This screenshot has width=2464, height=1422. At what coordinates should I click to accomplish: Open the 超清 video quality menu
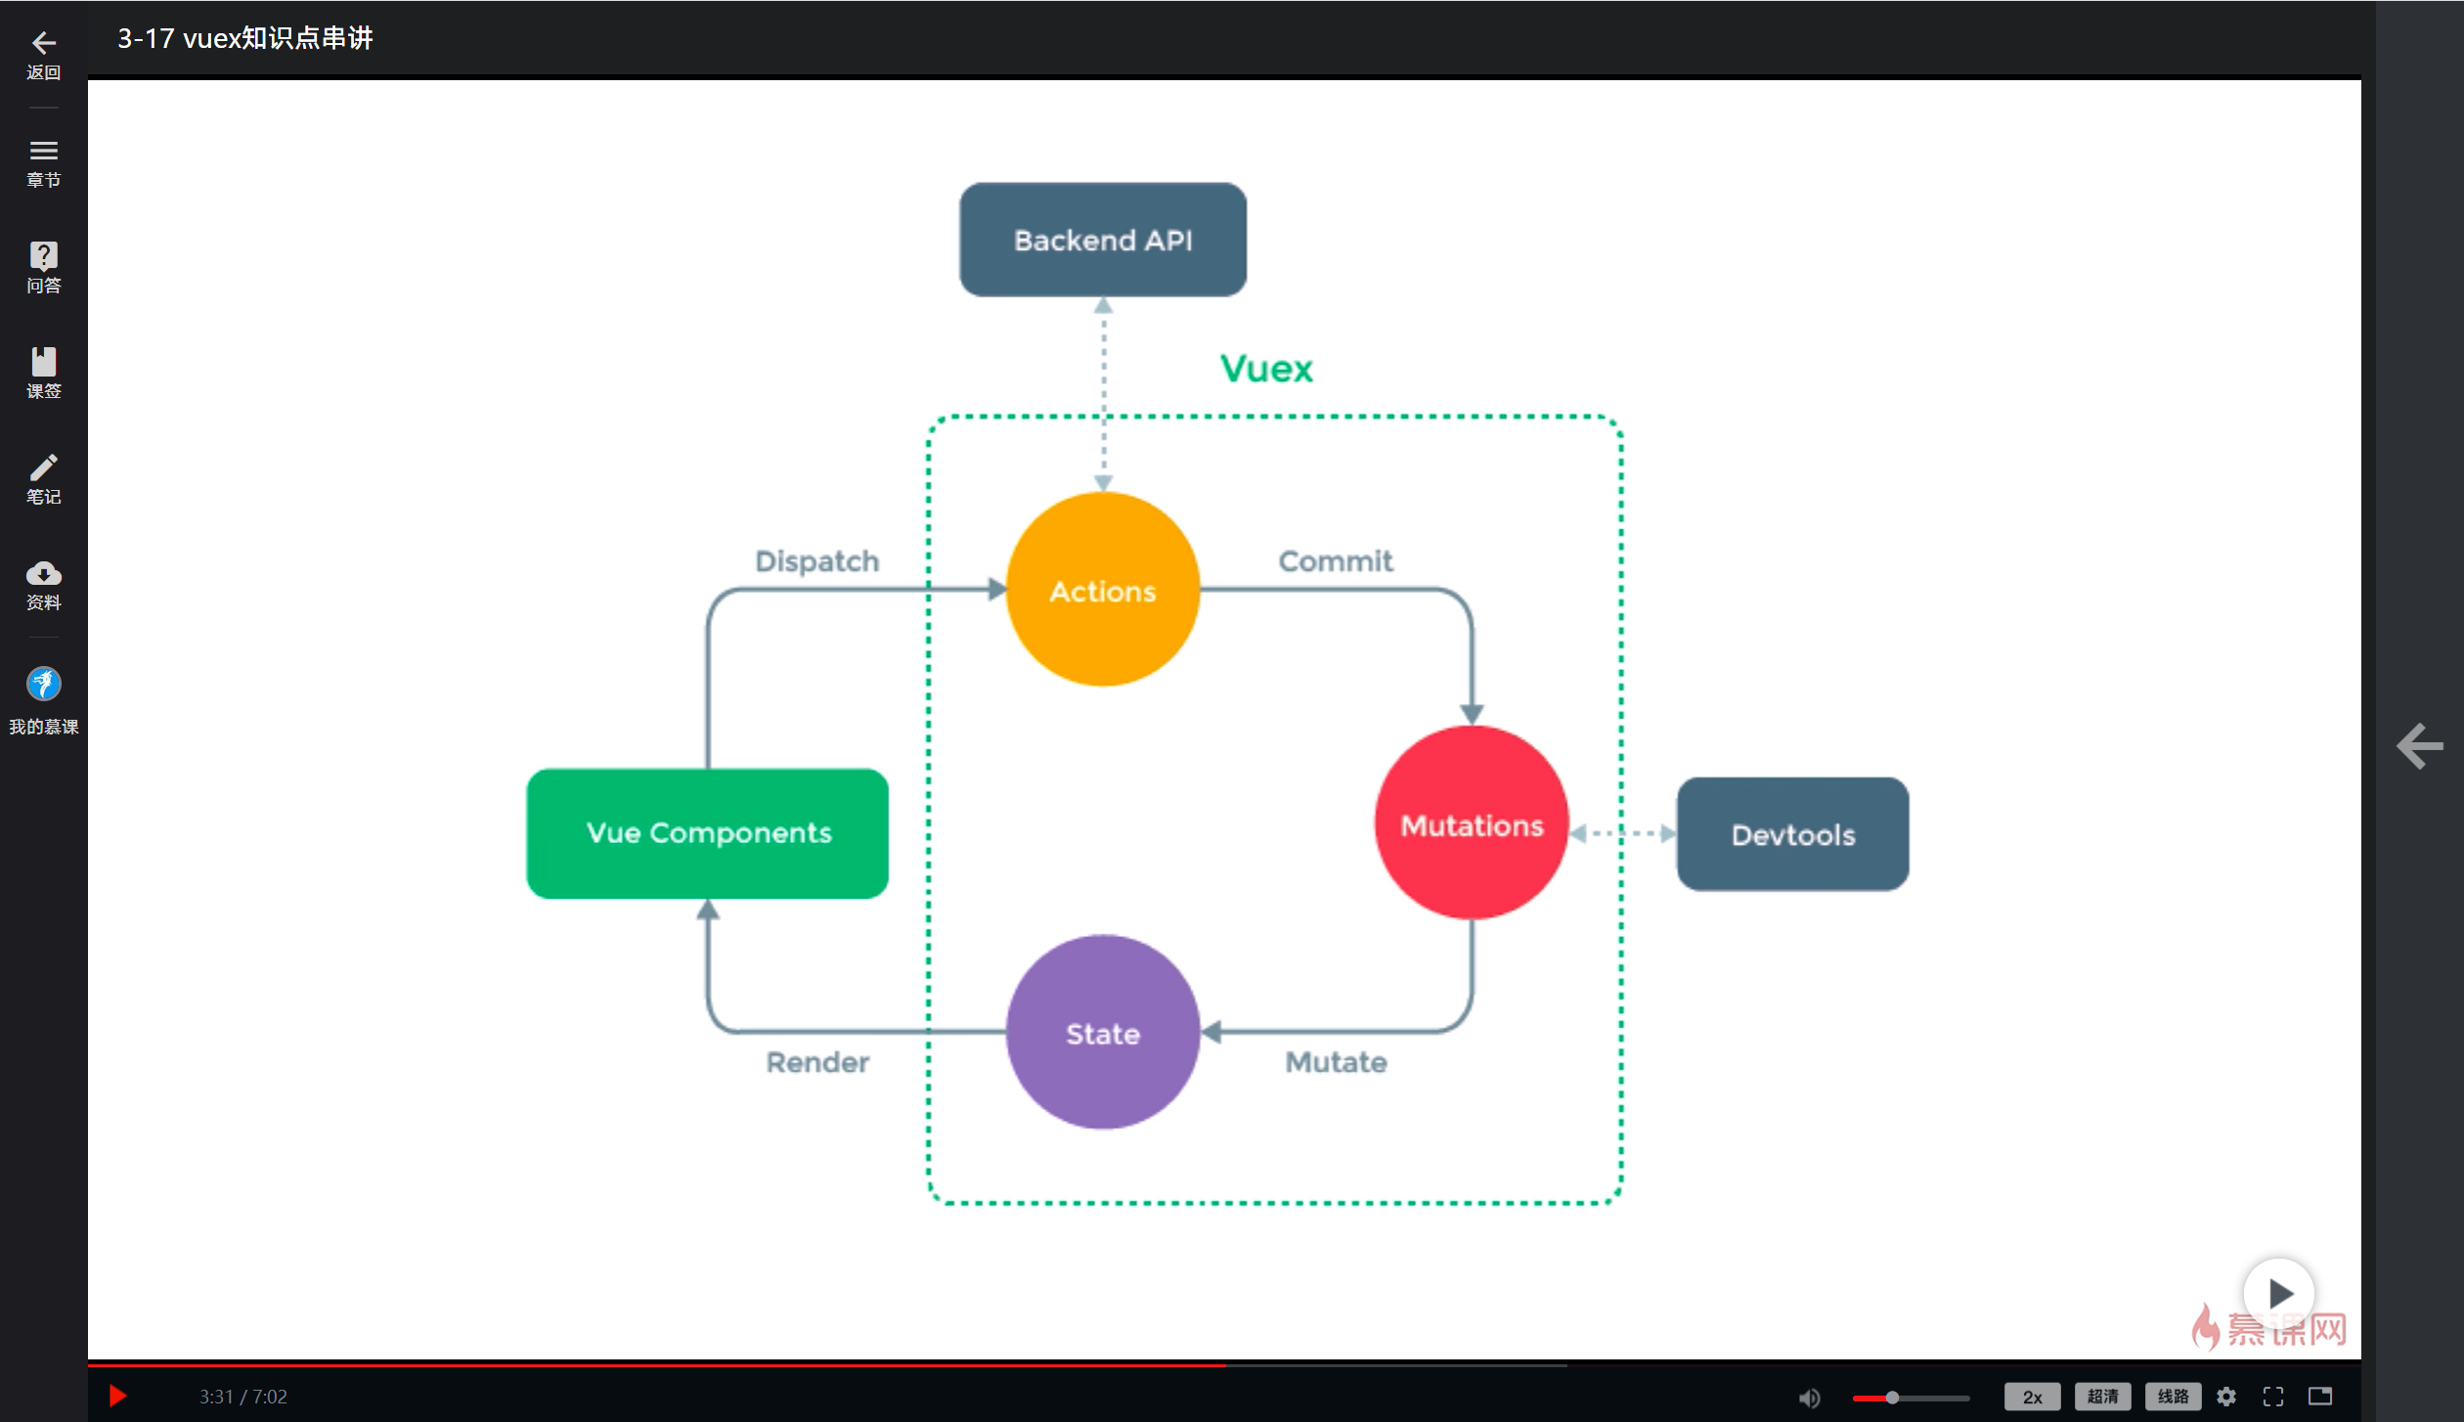click(2102, 1397)
